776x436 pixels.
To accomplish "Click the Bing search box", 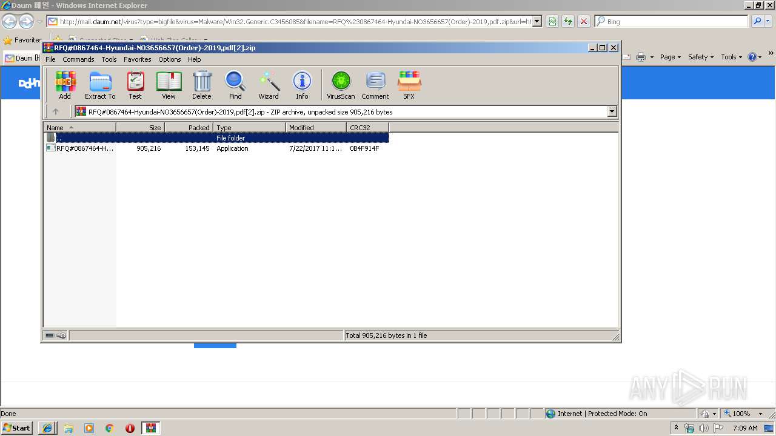I will click(676, 21).
